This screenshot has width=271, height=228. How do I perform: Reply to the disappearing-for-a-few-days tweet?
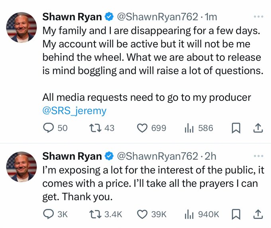[x=48, y=128]
